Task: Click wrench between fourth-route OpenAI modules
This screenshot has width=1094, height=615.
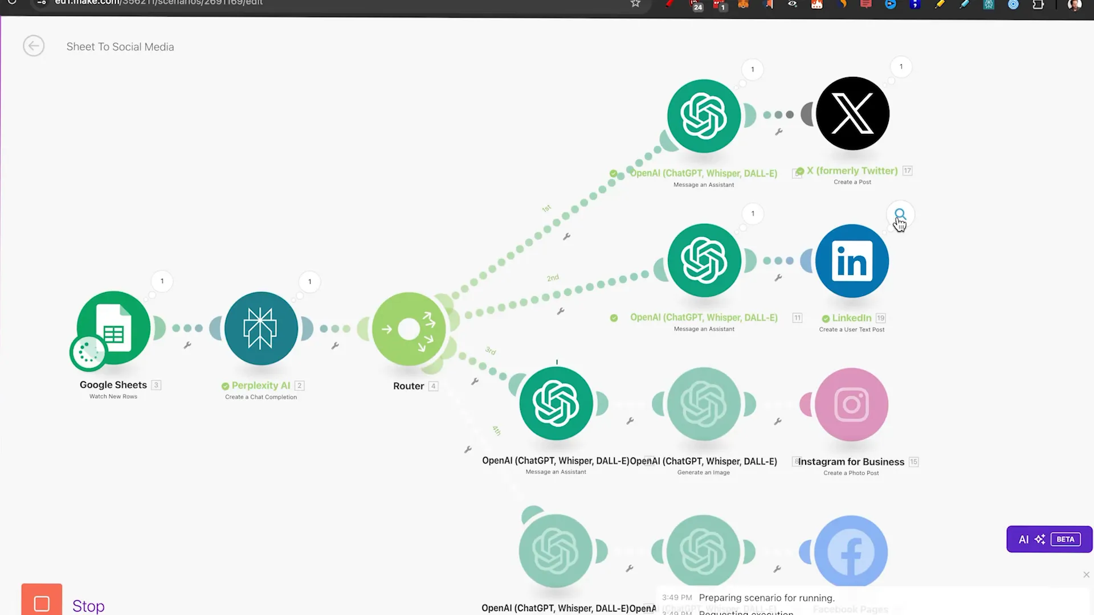Action: pos(630,568)
